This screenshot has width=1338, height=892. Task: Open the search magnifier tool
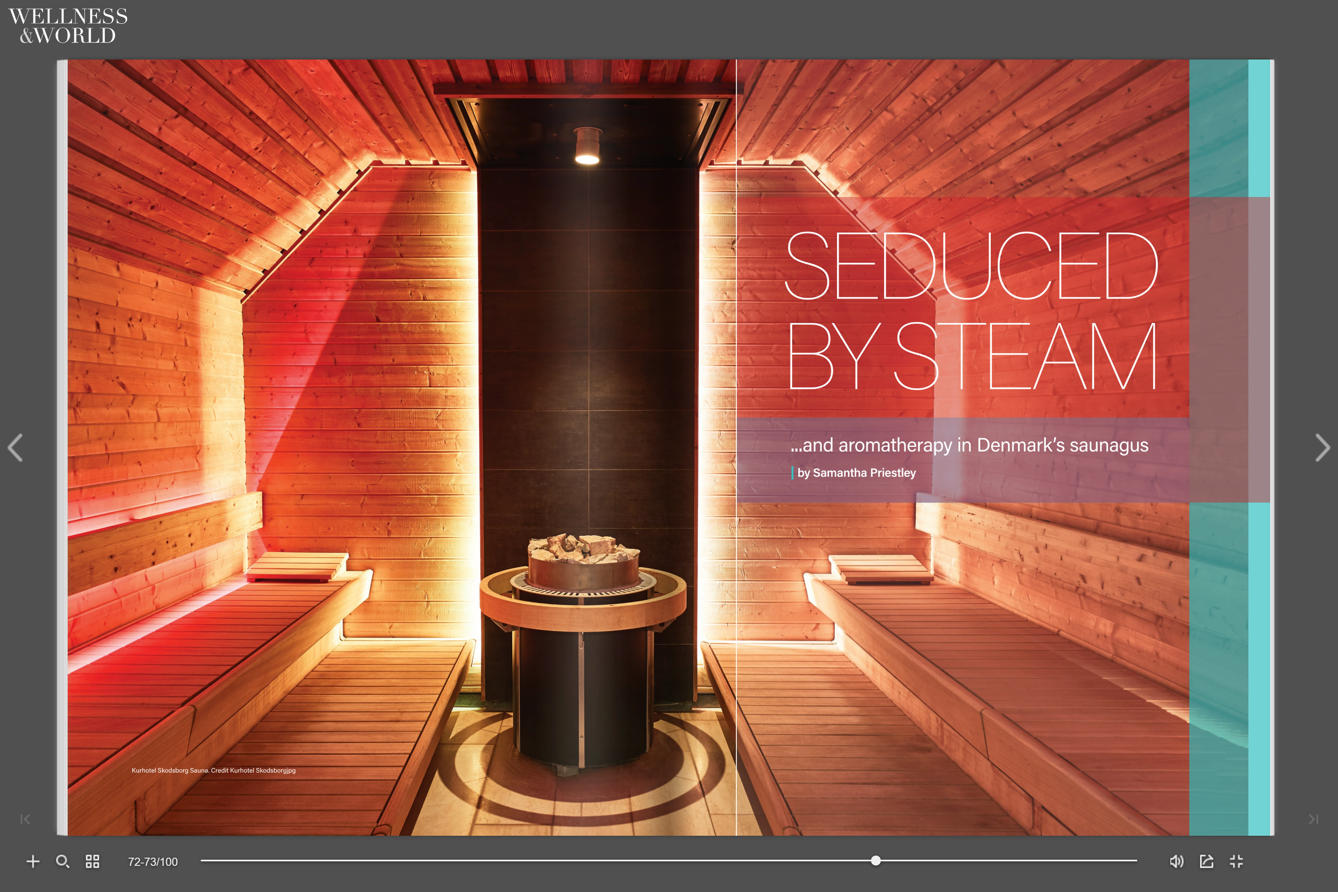(63, 861)
